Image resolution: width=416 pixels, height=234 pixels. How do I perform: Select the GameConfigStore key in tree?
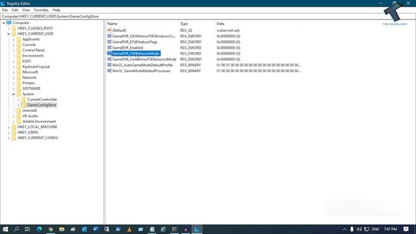tap(42, 105)
